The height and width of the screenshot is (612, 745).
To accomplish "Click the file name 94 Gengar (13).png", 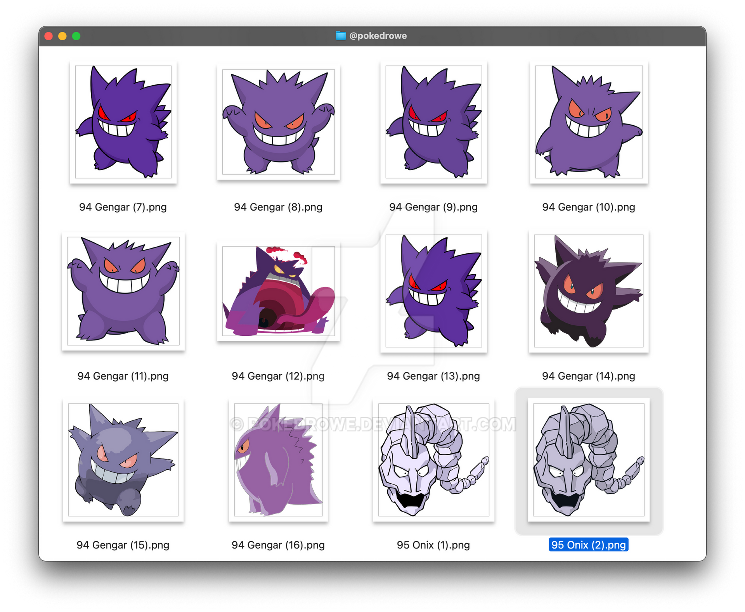I will 433,376.
